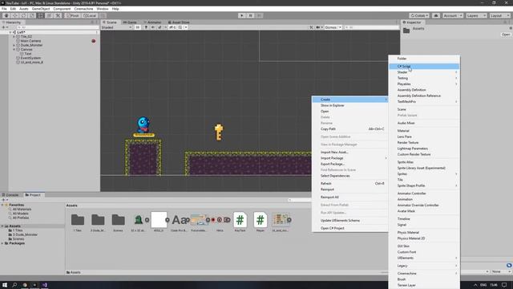Start Play mode with Play button

[x=242, y=15]
